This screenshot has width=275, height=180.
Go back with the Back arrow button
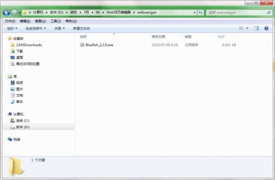pos(6,13)
